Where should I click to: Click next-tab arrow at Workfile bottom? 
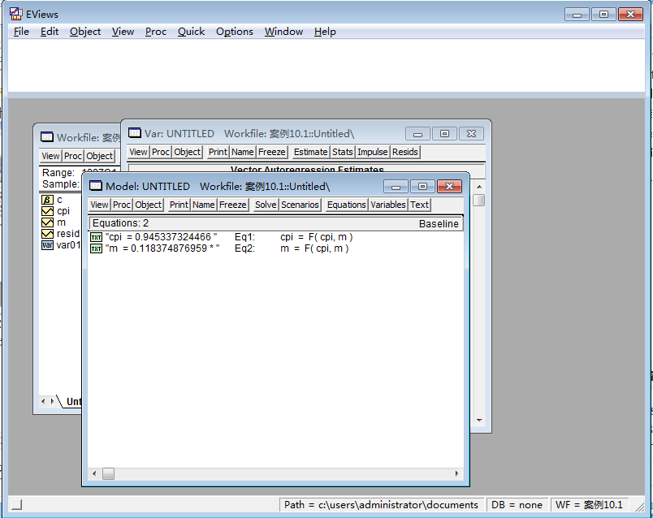click(52, 401)
